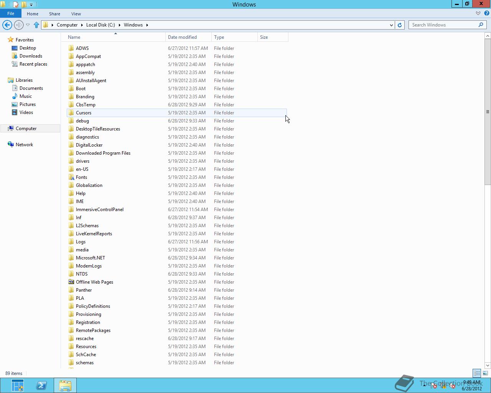The image size is (491, 393).
Task: Launch PowerShell from the taskbar
Action: pos(41,385)
